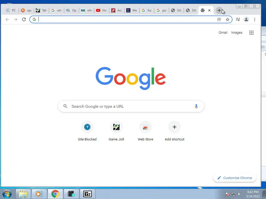Open the Images link
The width and height of the screenshot is (266, 199).
coord(237,32)
